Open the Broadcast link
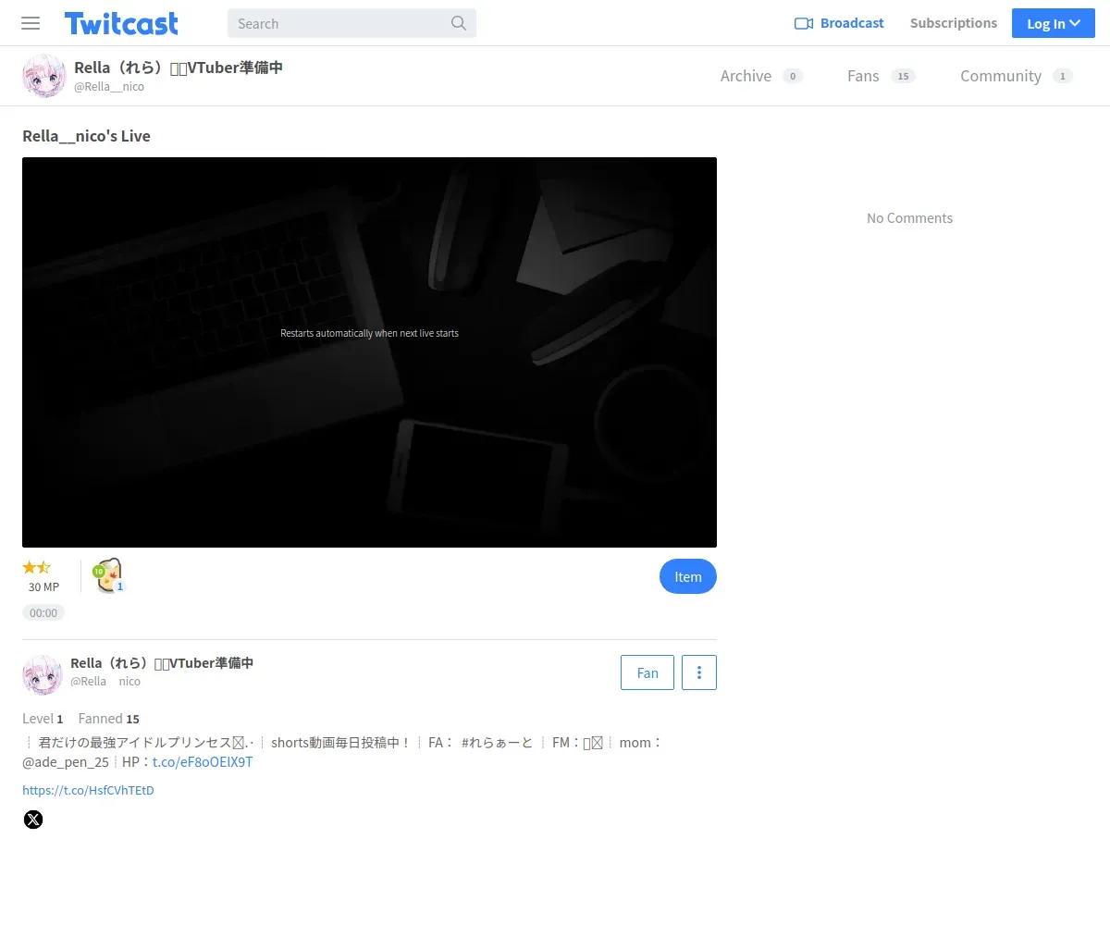Image resolution: width=1110 pixels, height=925 pixels. click(x=839, y=23)
